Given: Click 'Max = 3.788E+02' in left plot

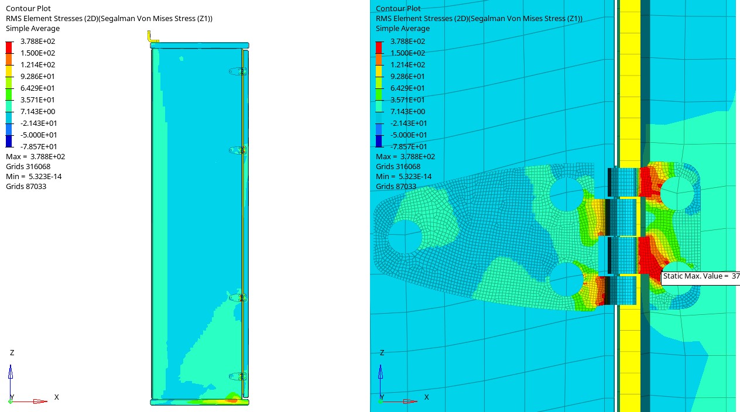Looking at the screenshot, I should tap(35, 157).
